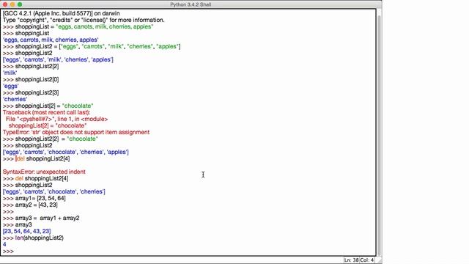Click the yellow minimize window button

click(12, 4)
